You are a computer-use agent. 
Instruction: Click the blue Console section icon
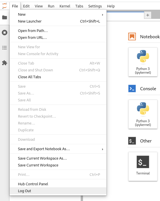[x=132, y=89]
